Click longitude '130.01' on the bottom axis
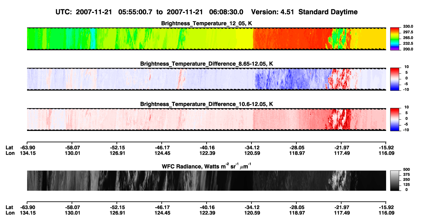Image resolution: width=429 pixels, height=220 pixels. click(72, 213)
